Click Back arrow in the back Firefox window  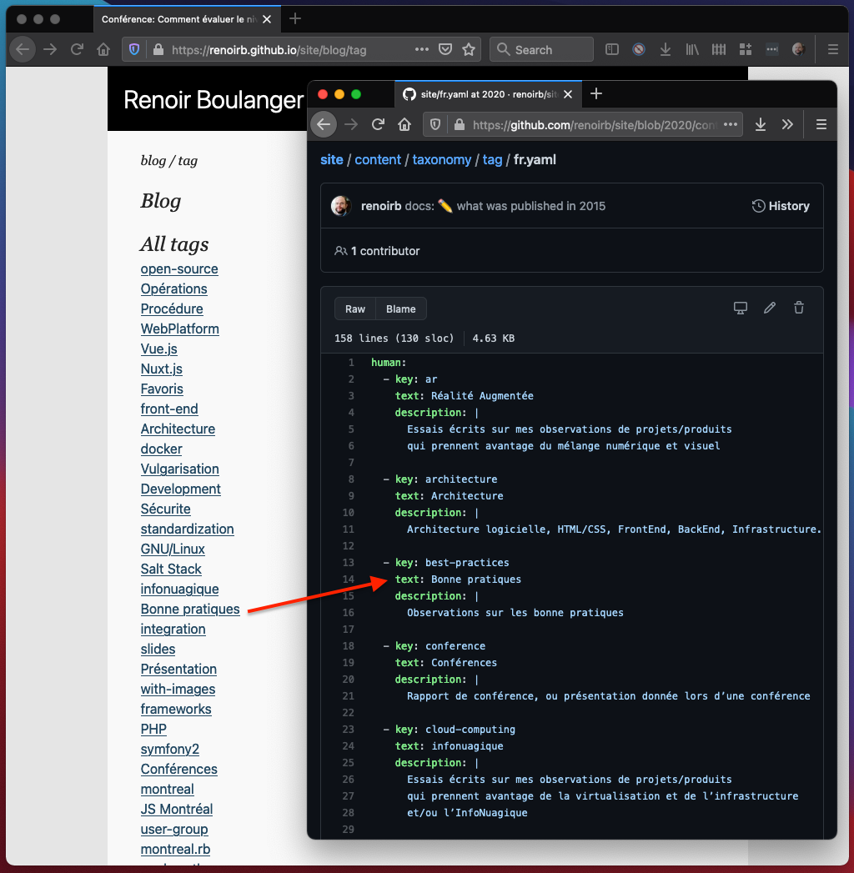coord(23,49)
